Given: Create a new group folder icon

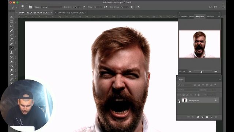Looking at the screenshot, I should (207, 117).
